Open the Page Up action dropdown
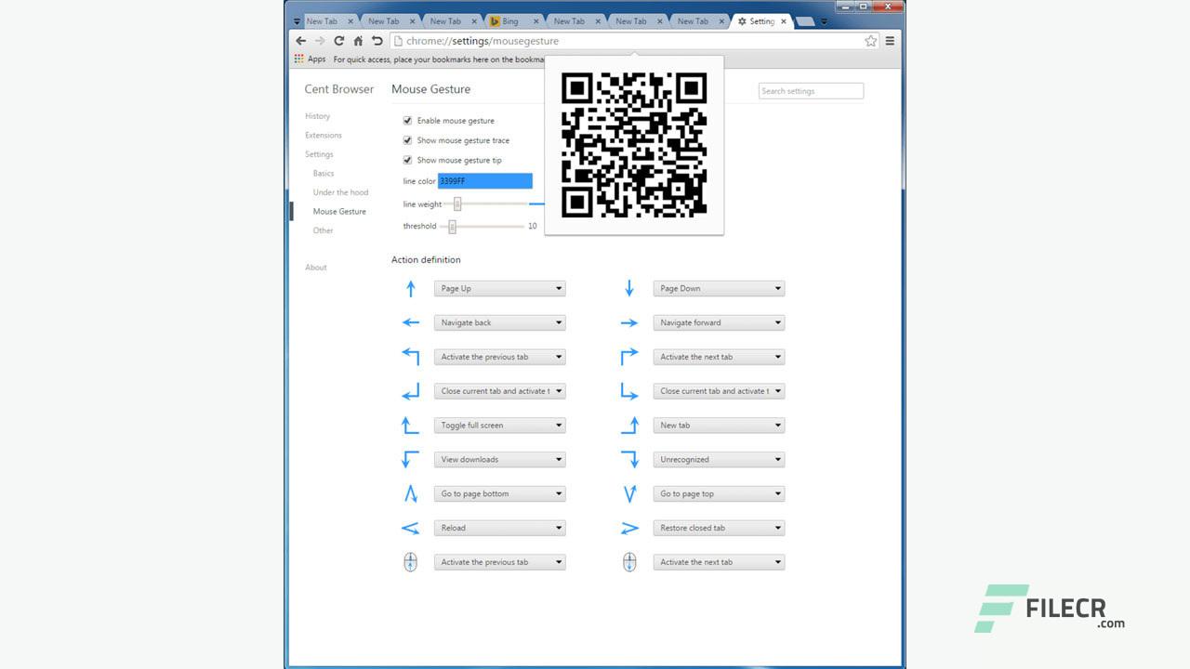Viewport: 1190px width, 669px height. tap(499, 289)
